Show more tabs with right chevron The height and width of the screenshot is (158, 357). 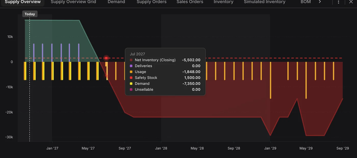click(x=320, y=2)
